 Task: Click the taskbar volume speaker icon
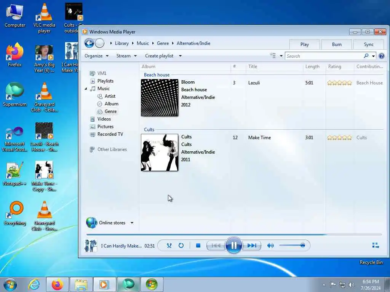(352, 284)
